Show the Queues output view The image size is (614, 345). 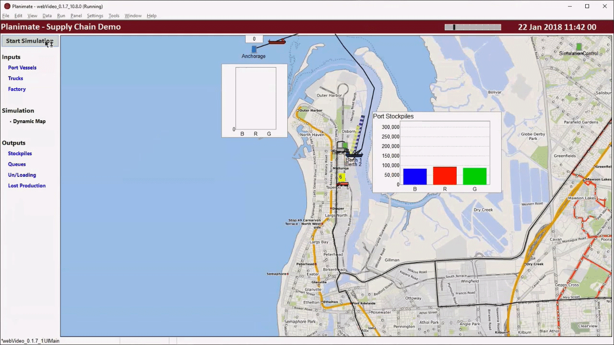pyautogui.click(x=17, y=164)
